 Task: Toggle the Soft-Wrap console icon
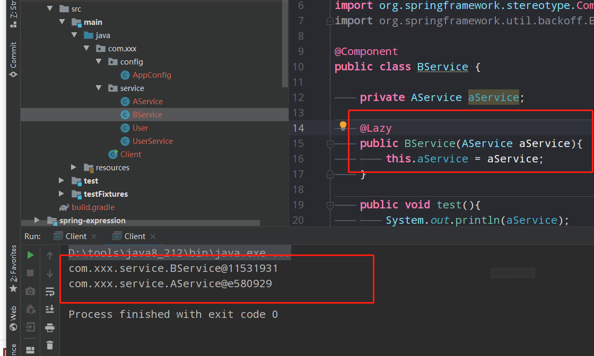coord(50,291)
